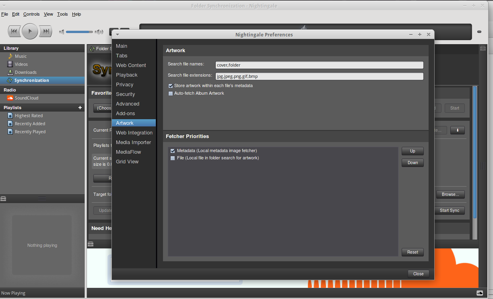Click the Search file extensions field
Image resolution: width=493 pixels, height=299 pixels.
point(319,76)
